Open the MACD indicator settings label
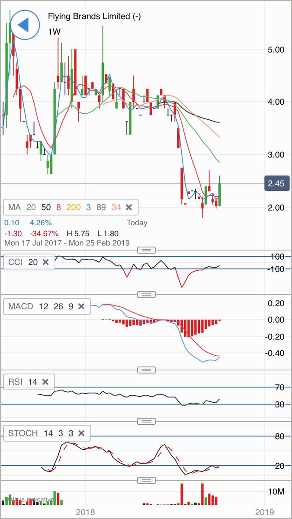Image resolution: width=292 pixels, height=519 pixels. (20, 306)
